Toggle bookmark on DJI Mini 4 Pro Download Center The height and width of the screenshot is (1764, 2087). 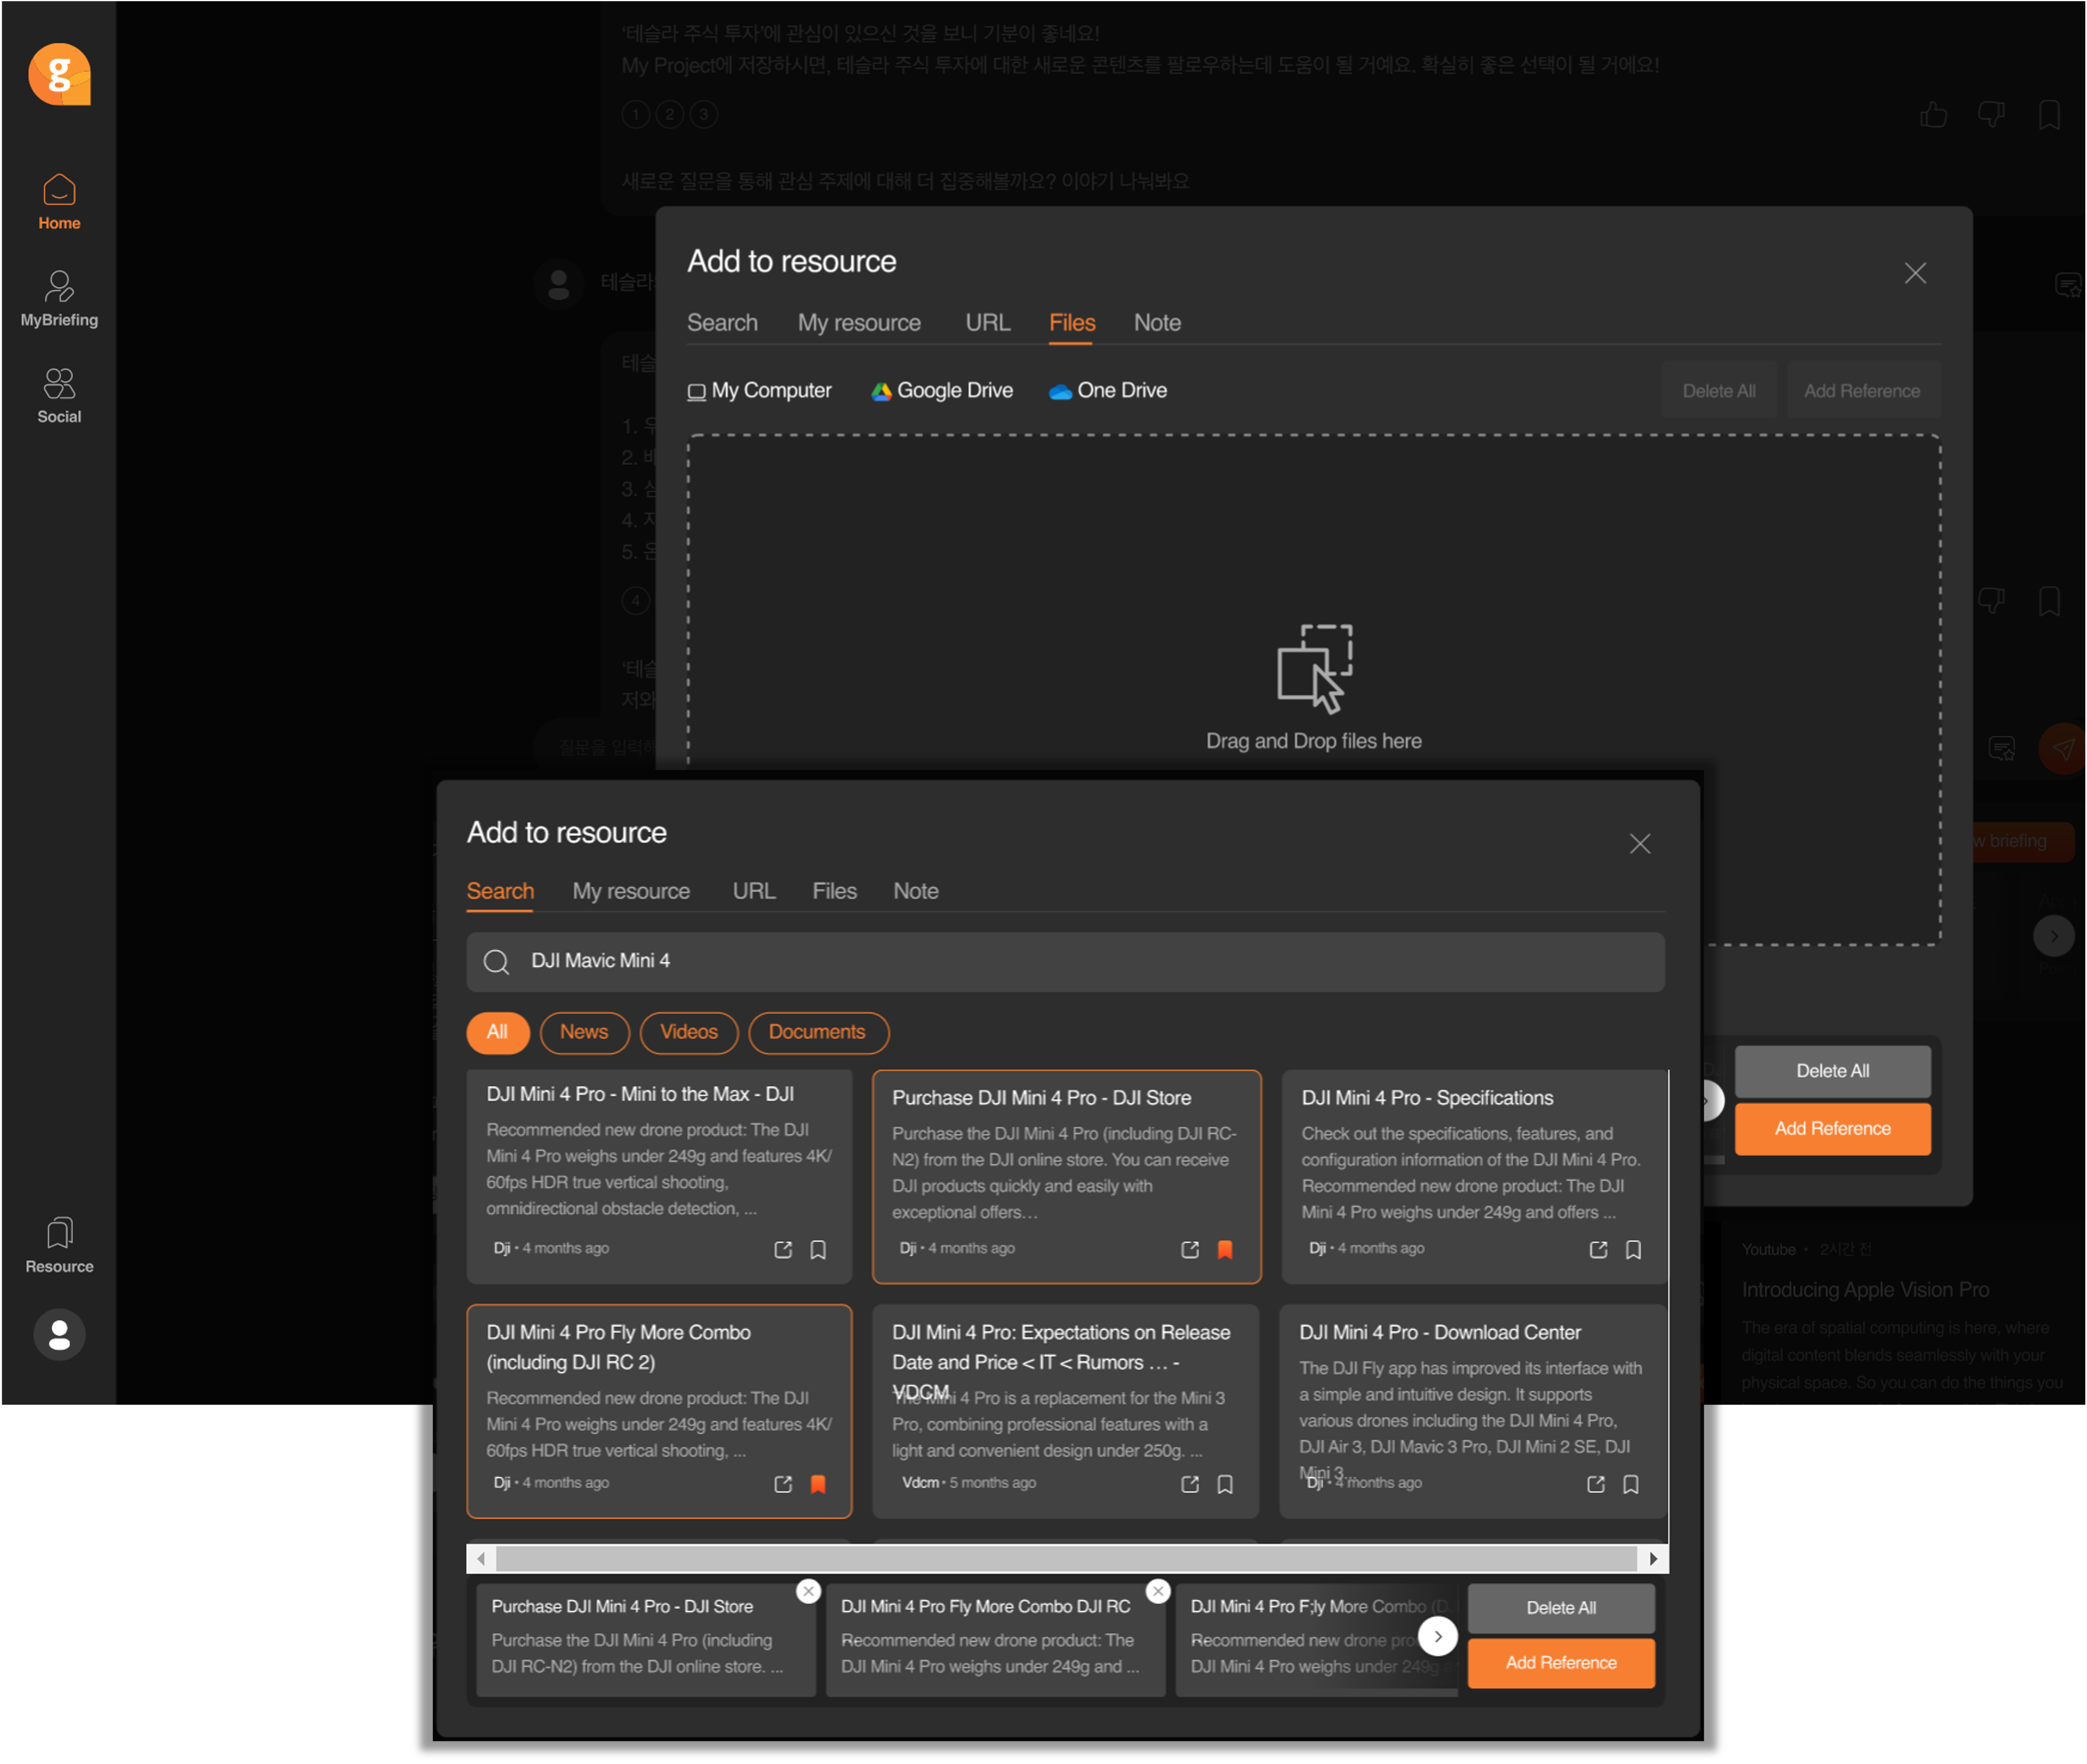(1630, 1484)
